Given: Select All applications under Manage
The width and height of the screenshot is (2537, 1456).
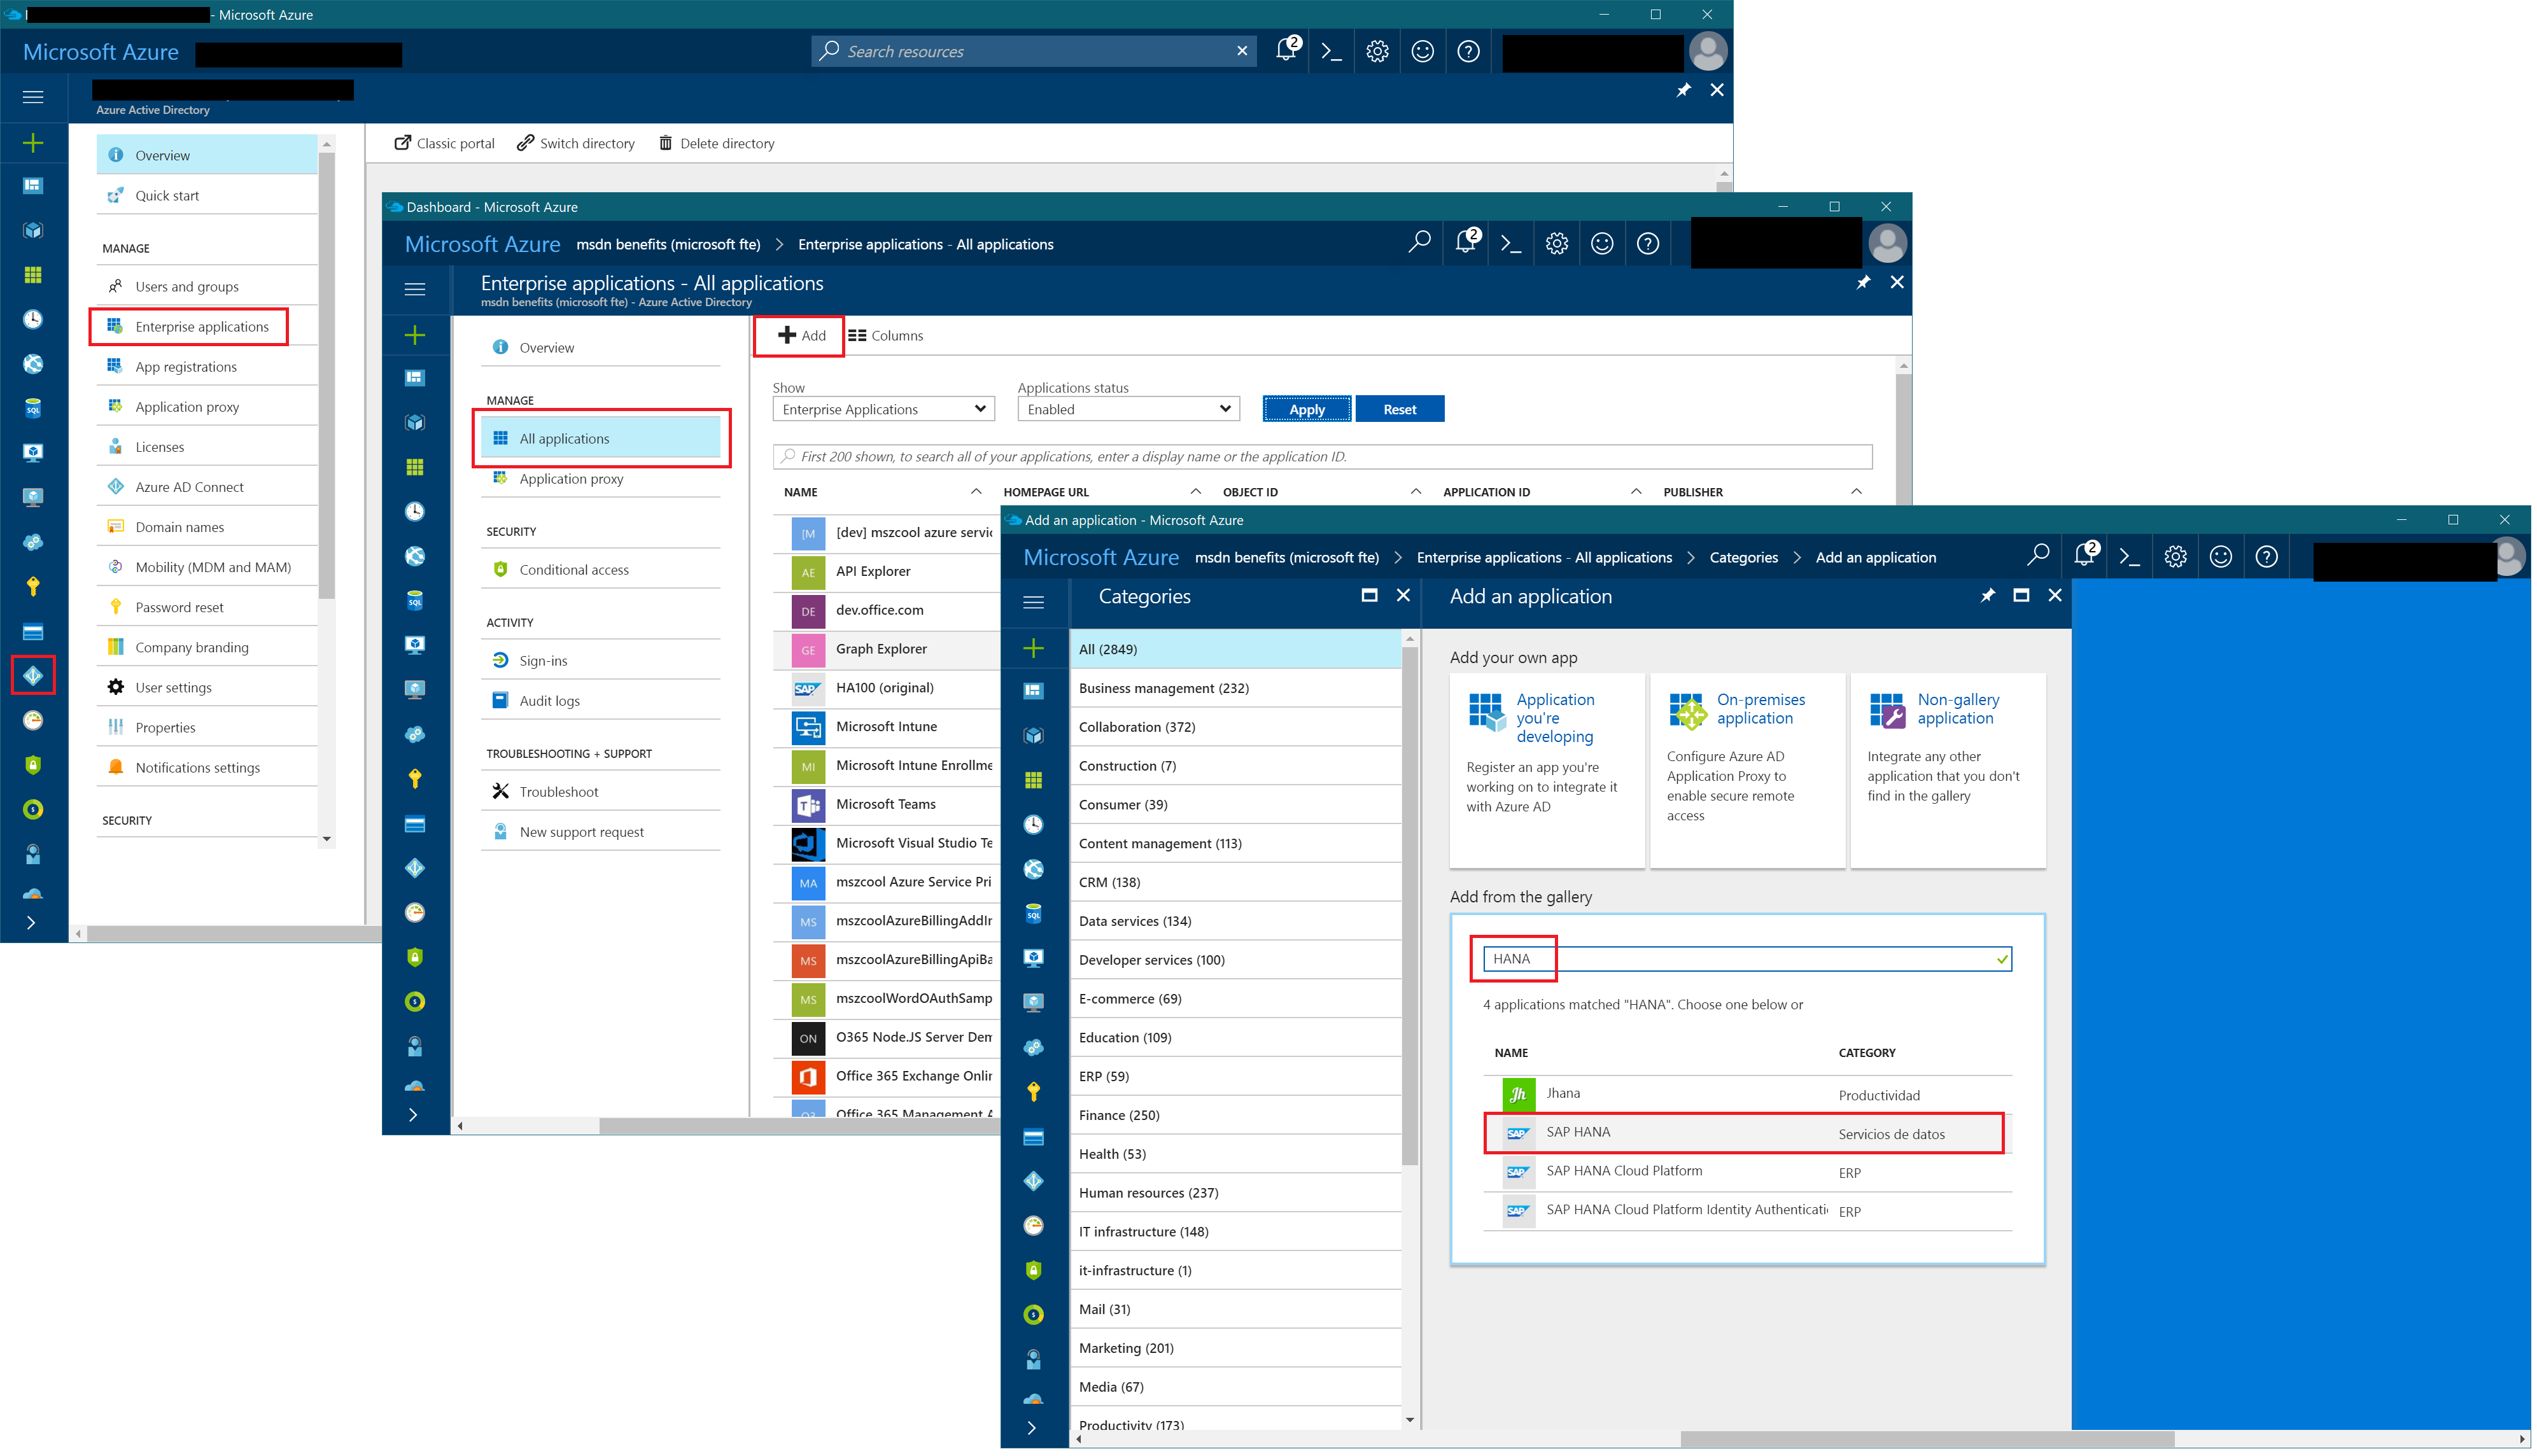Looking at the screenshot, I should [564, 439].
